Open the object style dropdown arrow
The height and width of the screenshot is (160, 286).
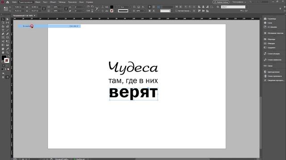(247, 7)
